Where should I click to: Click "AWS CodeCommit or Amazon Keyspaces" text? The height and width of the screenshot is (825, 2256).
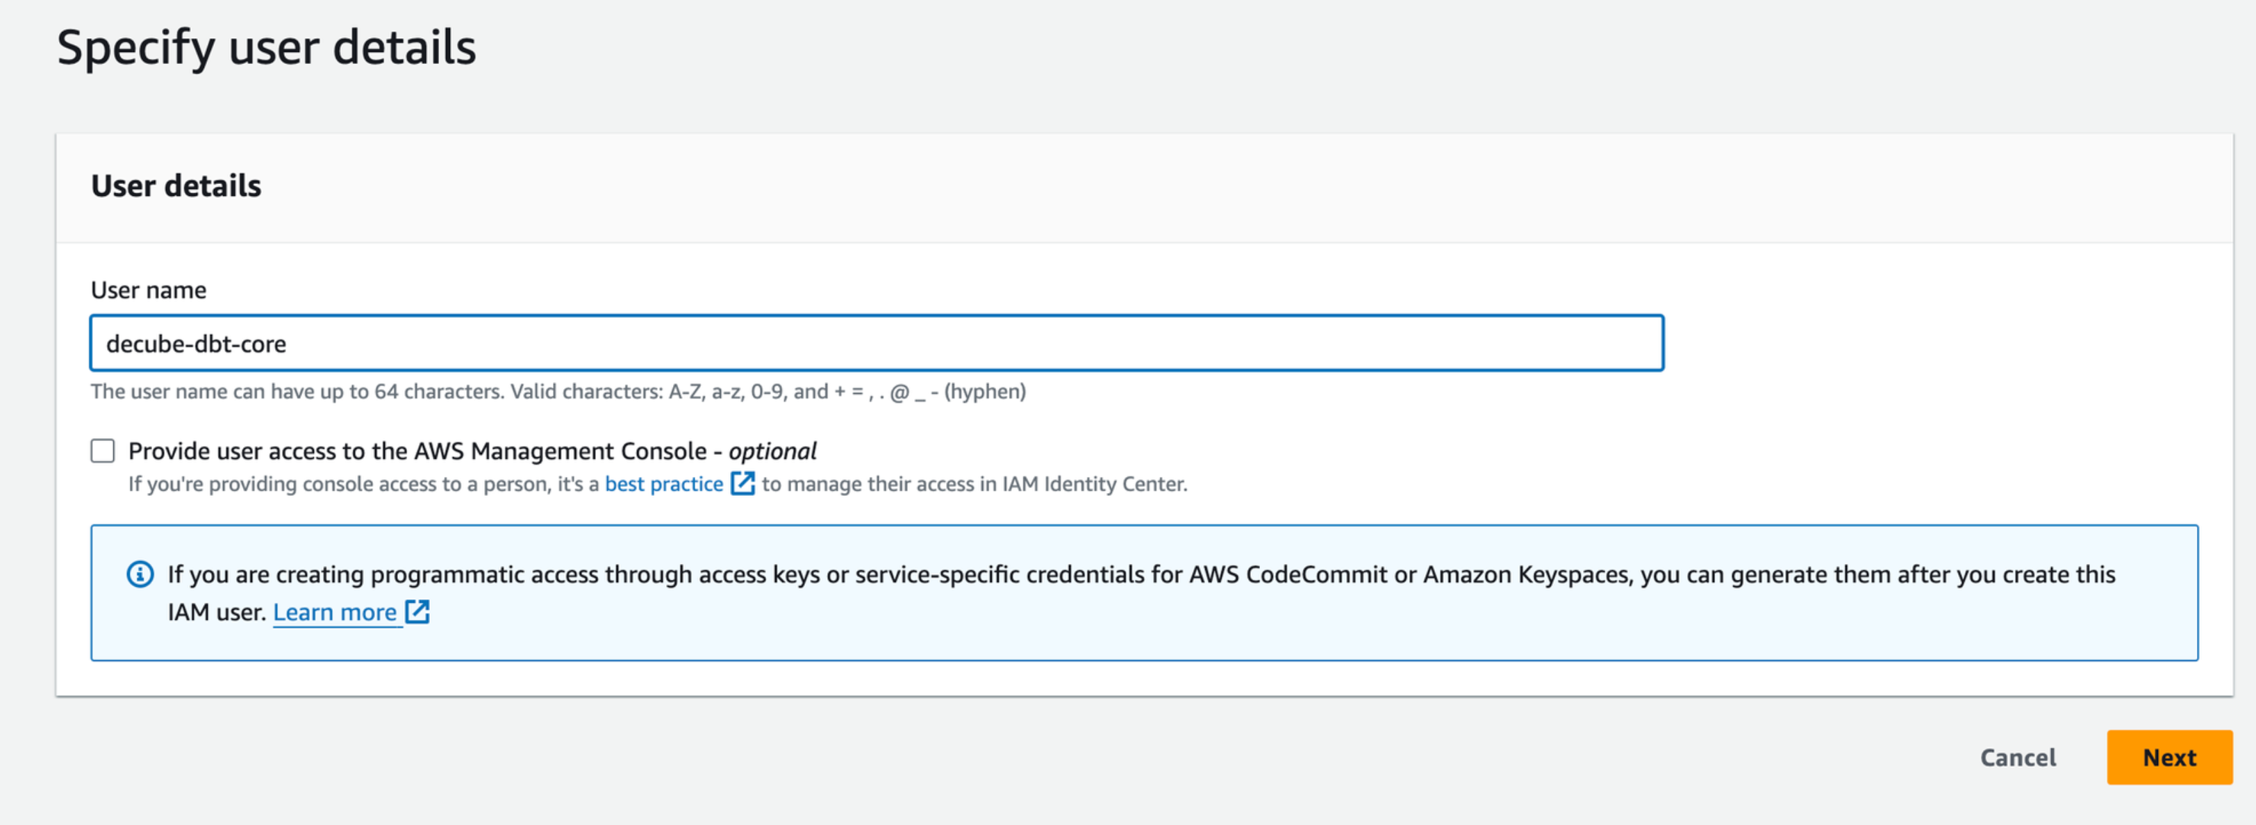pyautogui.click(x=1410, y=574)
